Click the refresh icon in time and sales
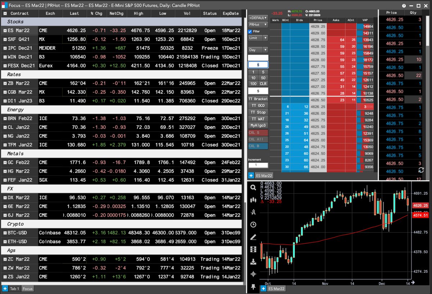Viewport: 432px width, 294px height. (421, 170)
